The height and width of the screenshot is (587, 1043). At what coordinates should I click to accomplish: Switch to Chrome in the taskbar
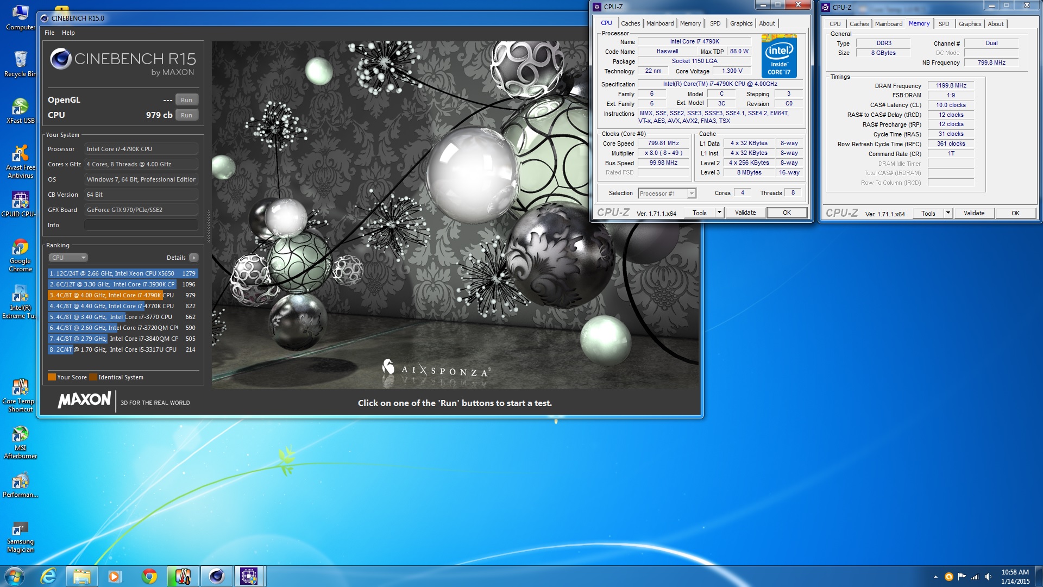[149, 576]
